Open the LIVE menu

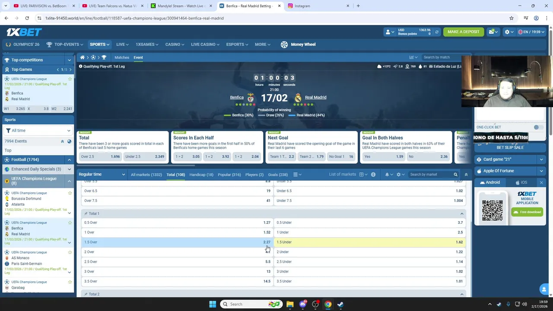coord(122,44)
